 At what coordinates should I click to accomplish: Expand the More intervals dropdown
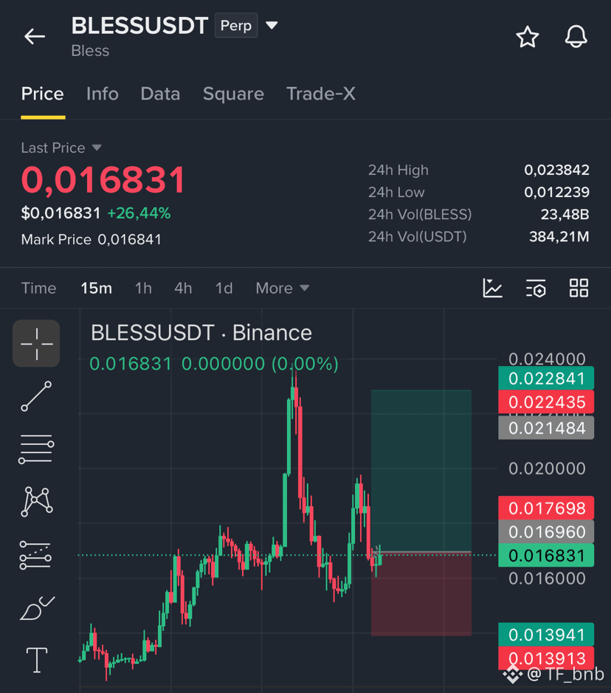(283, 288)
